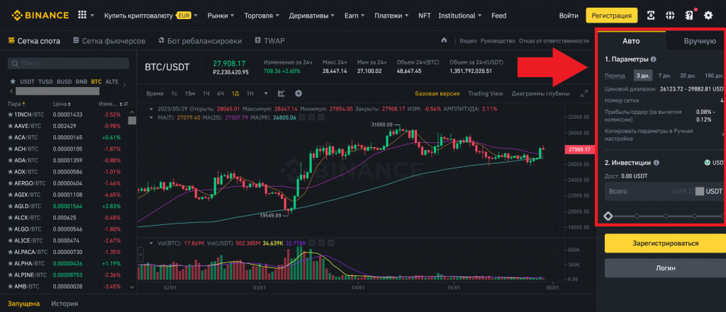
Task: Choose the 1Ч chart interval
Action: coord(206,93)
